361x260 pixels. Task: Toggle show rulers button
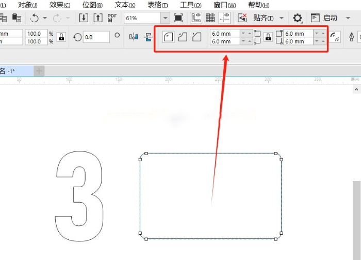(x=196, y=18)
